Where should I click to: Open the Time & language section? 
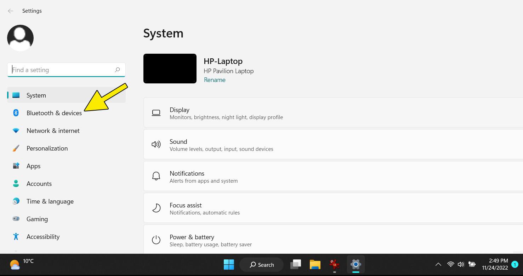[x=50, y=201]
